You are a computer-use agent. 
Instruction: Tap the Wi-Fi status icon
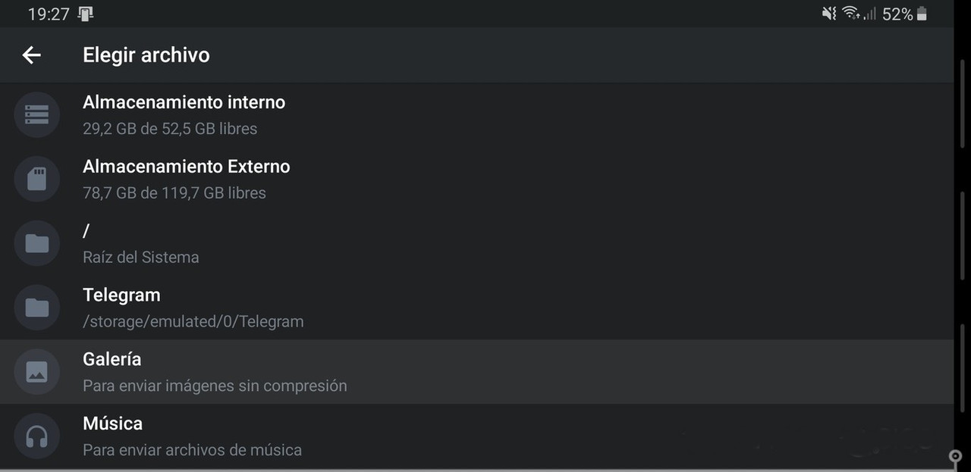point(850,14)
